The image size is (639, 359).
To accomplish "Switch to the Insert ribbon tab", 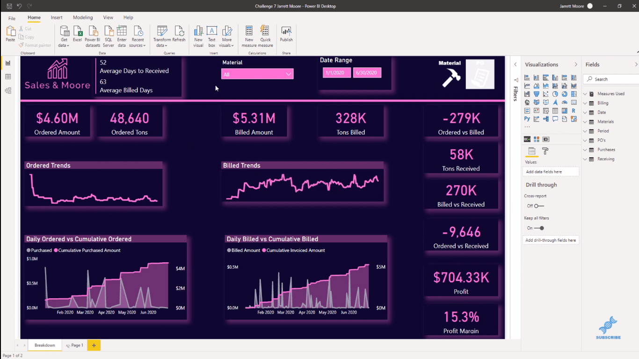I will (57, 18).
